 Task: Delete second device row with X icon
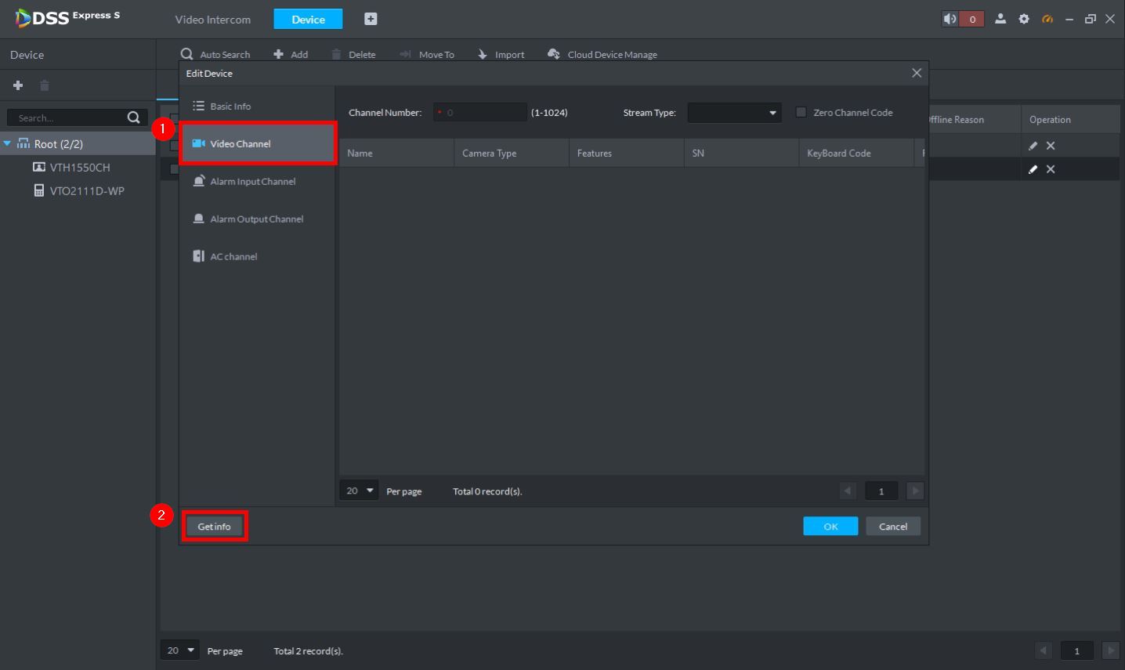(1051, 169)
